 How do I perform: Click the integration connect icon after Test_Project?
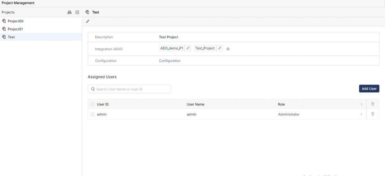click(228, 49)
